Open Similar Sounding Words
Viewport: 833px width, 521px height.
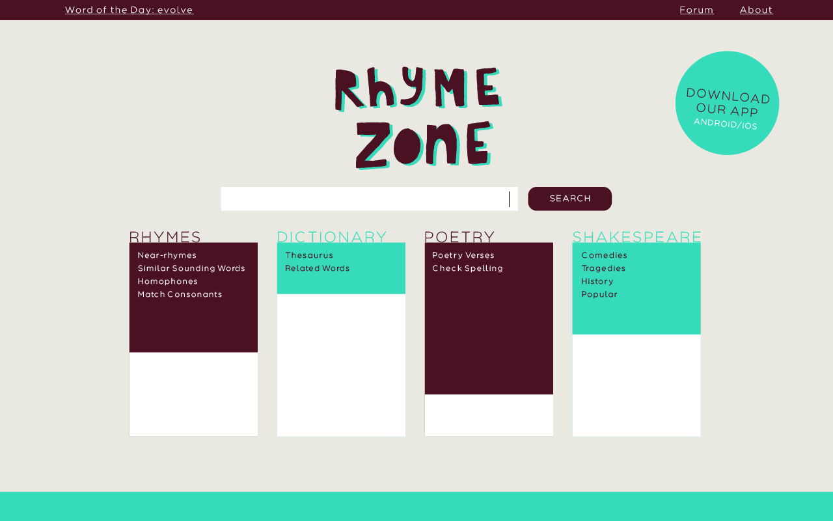tap(191, 268)
